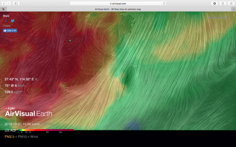The image size is (236, 147).
Task: Open the Credits link
Action: pos(7,26)
